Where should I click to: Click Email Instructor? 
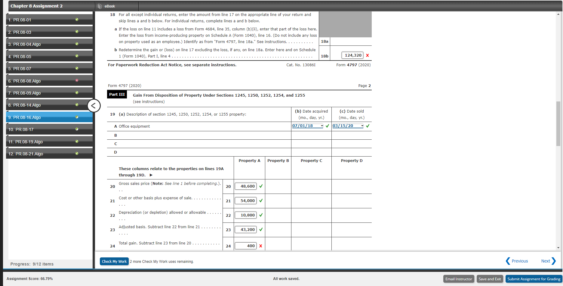tap(459, 279)
